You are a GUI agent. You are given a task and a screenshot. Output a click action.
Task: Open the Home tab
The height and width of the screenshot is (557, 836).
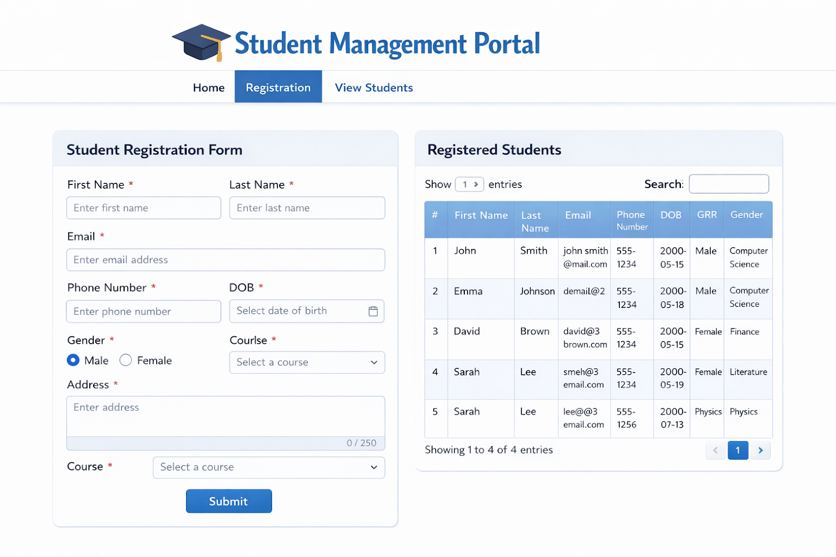[209, 87]
